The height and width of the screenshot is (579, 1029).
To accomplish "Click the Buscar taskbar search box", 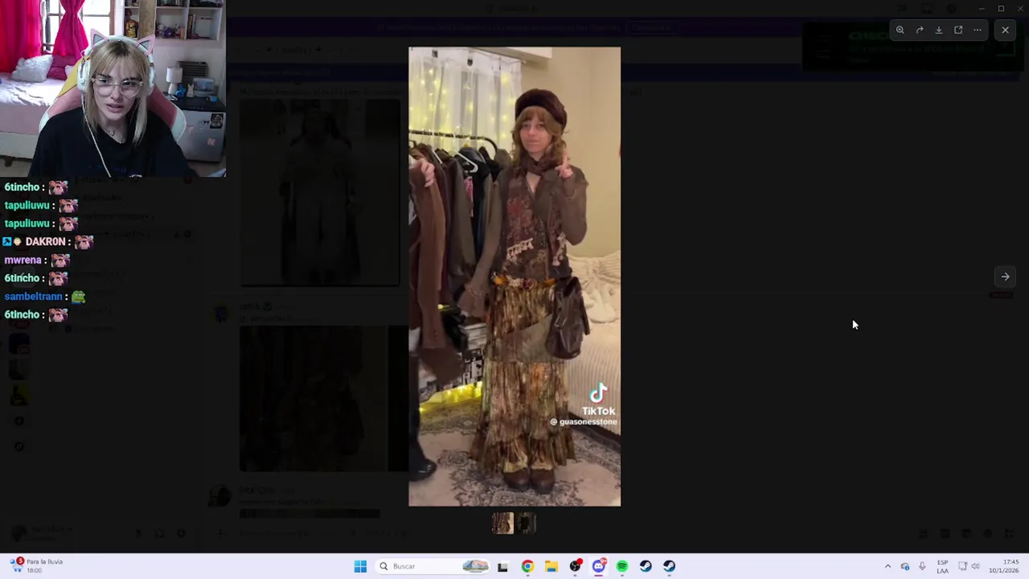I will [434, 566].
